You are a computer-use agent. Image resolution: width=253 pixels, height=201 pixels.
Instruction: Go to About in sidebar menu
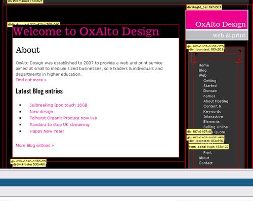204,158
